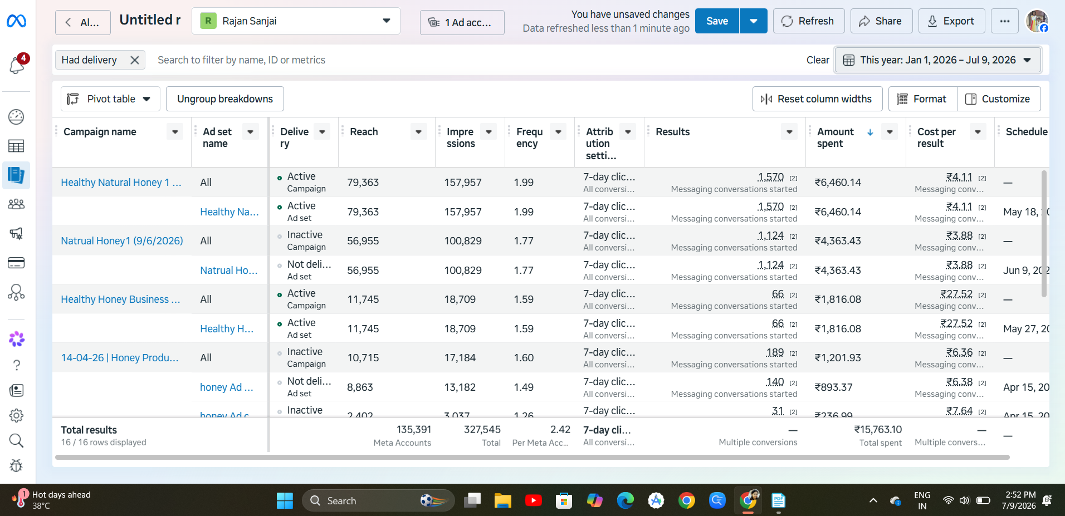Click the vertical table scrollbar
Image resolution: width=1065 pixels, height=516 pixels.
pos(1044,234)
